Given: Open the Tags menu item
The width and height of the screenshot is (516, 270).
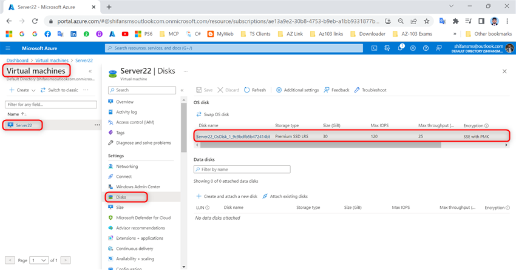Looking at the screenshot, I should 120,133.
